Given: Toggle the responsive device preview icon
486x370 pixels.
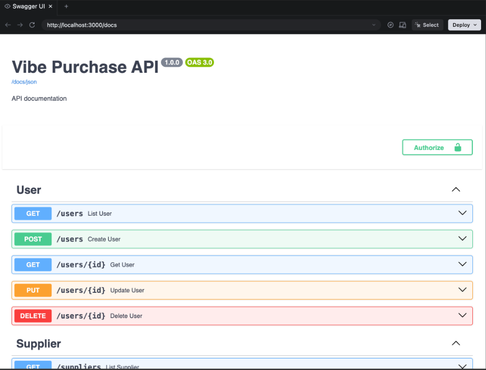Looking at the screenshot, I should [x=402, y=25].
